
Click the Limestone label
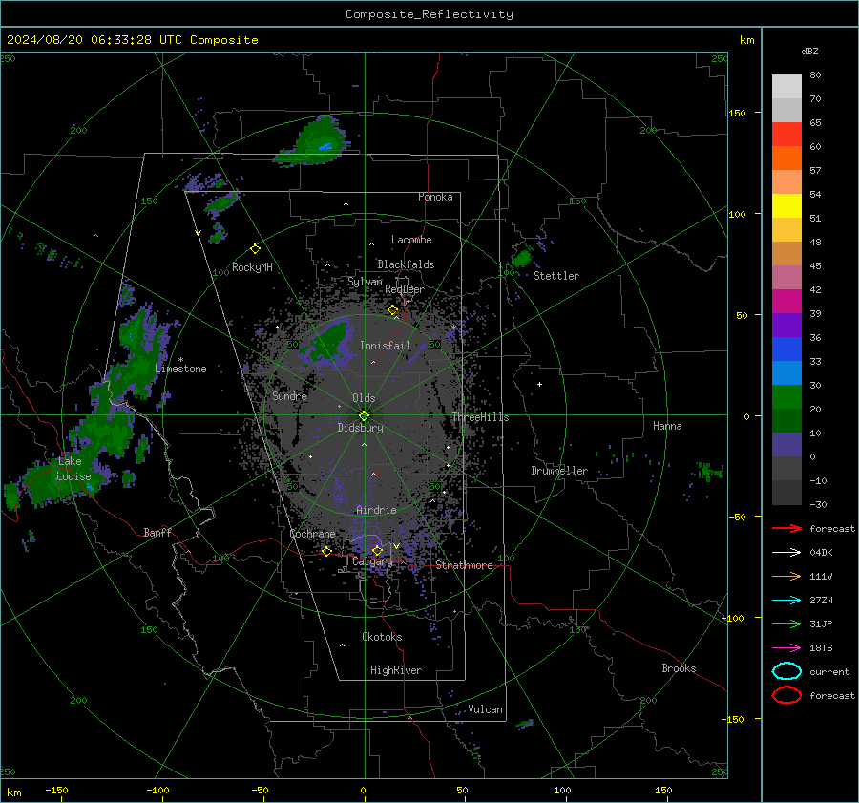(180, 369)
